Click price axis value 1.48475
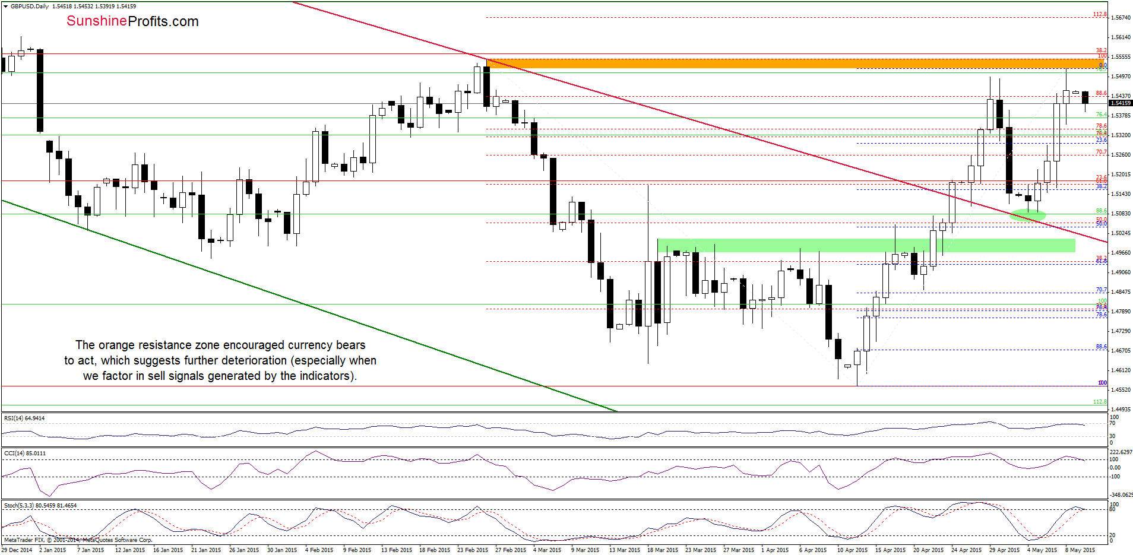Image resolution: width=1133 pixels, height=555 pixels. point(1121,292)
